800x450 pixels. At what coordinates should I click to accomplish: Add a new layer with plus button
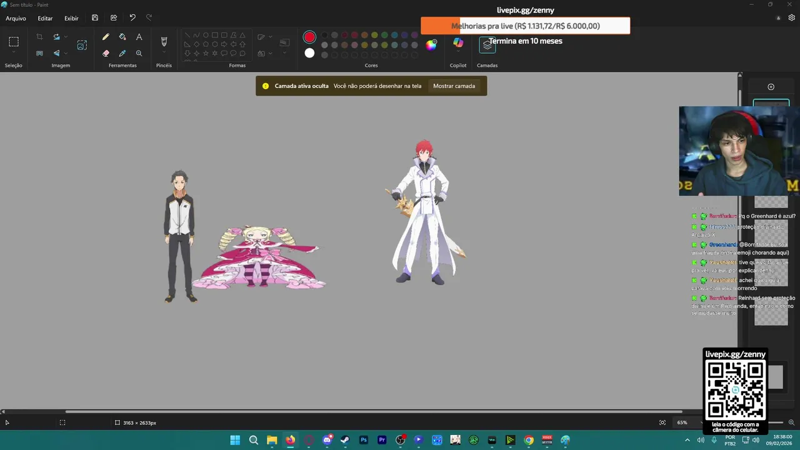coord(771,87)
